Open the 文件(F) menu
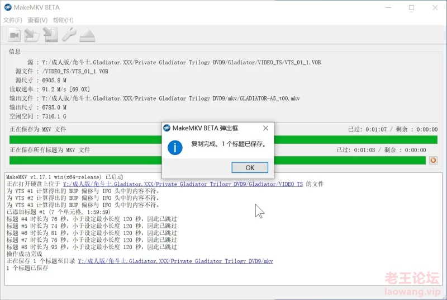 12,20
